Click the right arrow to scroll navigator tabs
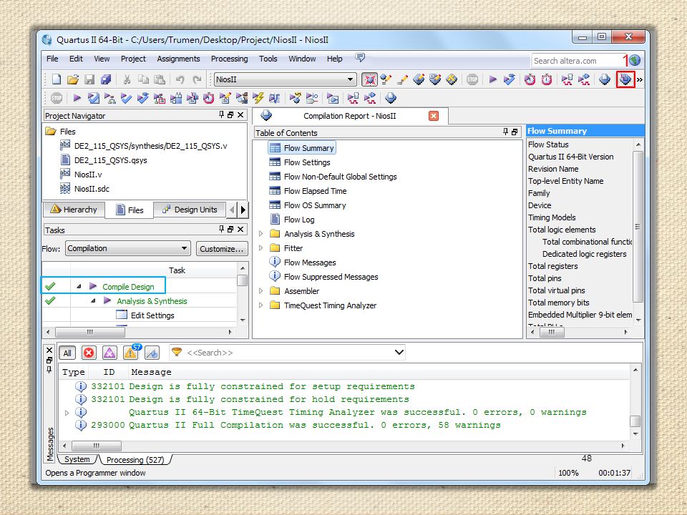Image resolution: width=687 pixels, height=515 pixels. click(243, 210)
